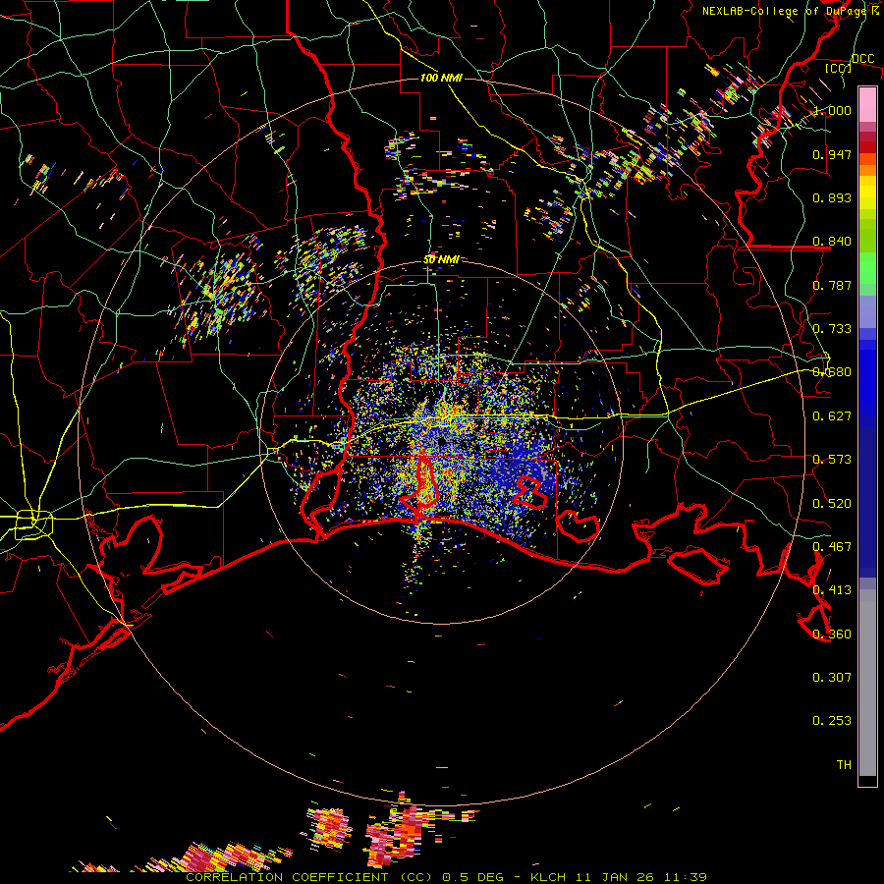Click the 1.000 scale value
This screenshot has width=884, height=884.
tap(832, 110)
